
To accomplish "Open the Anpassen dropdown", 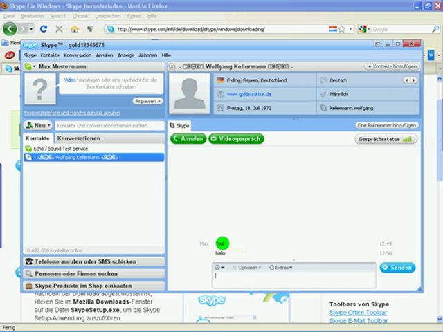I will 148,101.
